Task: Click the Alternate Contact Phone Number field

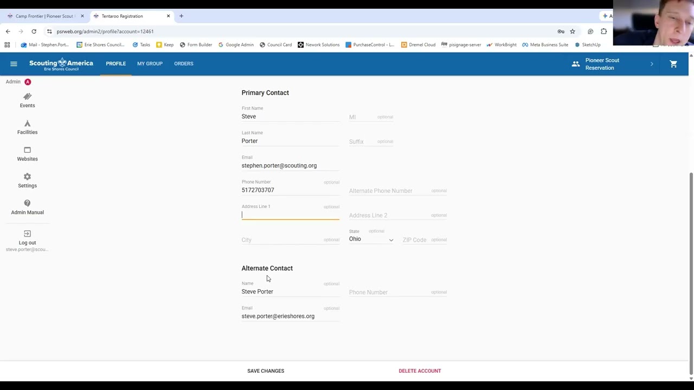Action: pos(398,292)
